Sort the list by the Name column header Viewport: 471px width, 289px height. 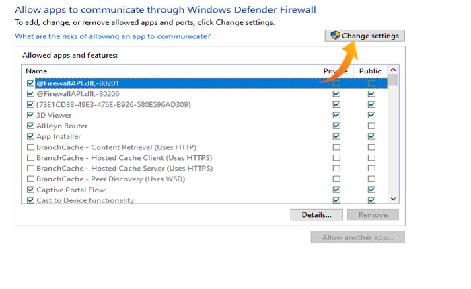pos(168,71)
